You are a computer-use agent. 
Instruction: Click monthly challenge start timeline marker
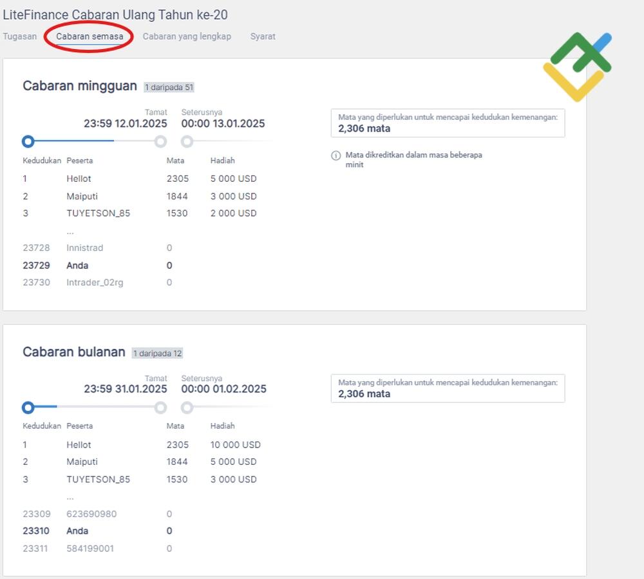(x=28, y=407)
